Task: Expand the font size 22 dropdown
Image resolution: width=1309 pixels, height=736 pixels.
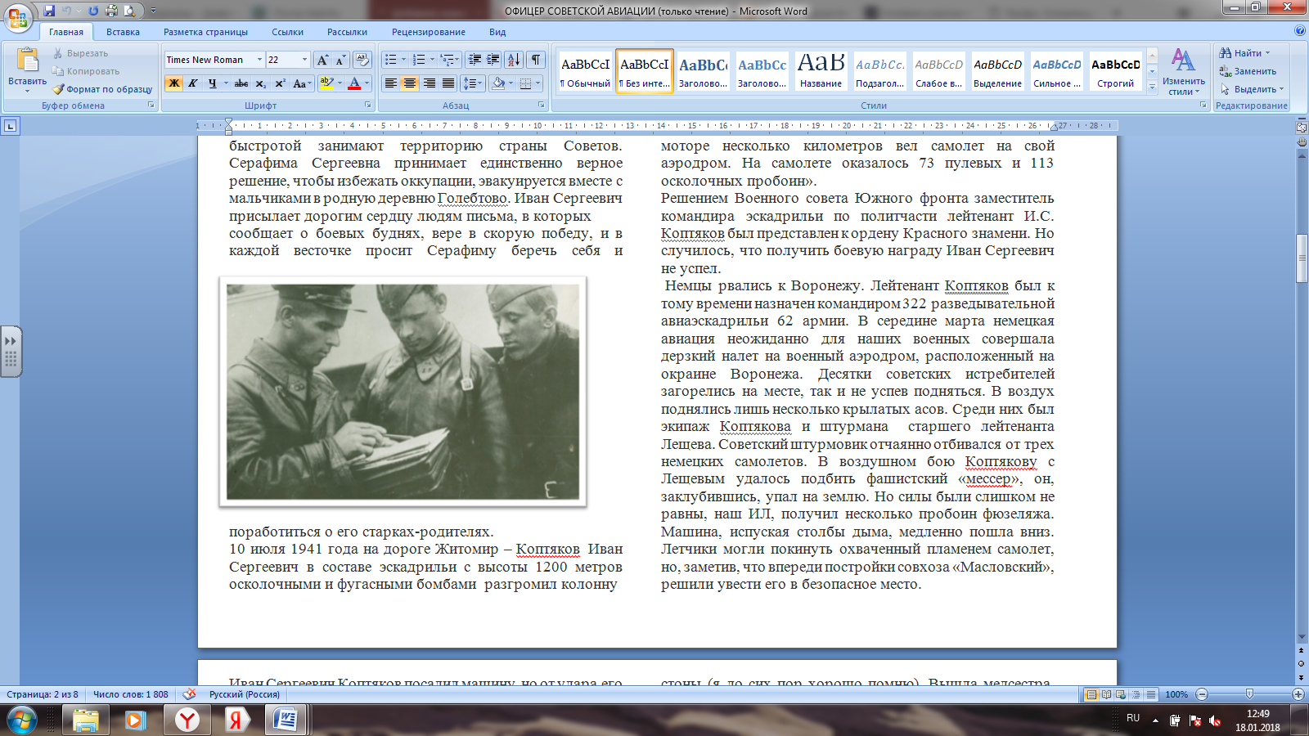Action: click(x=304, y=60)
